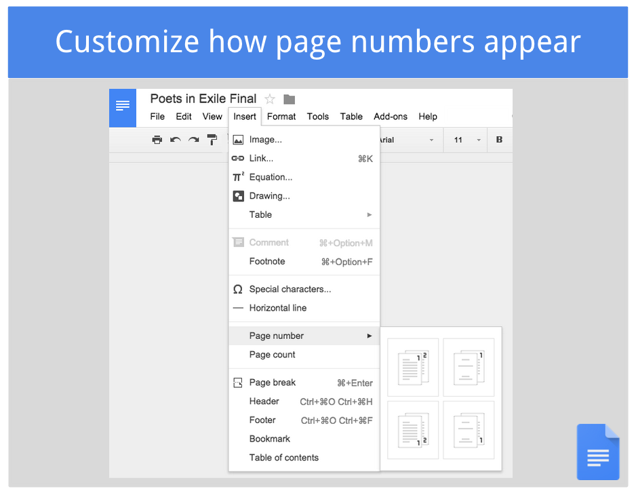Star the Poets in Exile Final document
636x493 pixels.
pyautogui.click(x=270, y=99)
